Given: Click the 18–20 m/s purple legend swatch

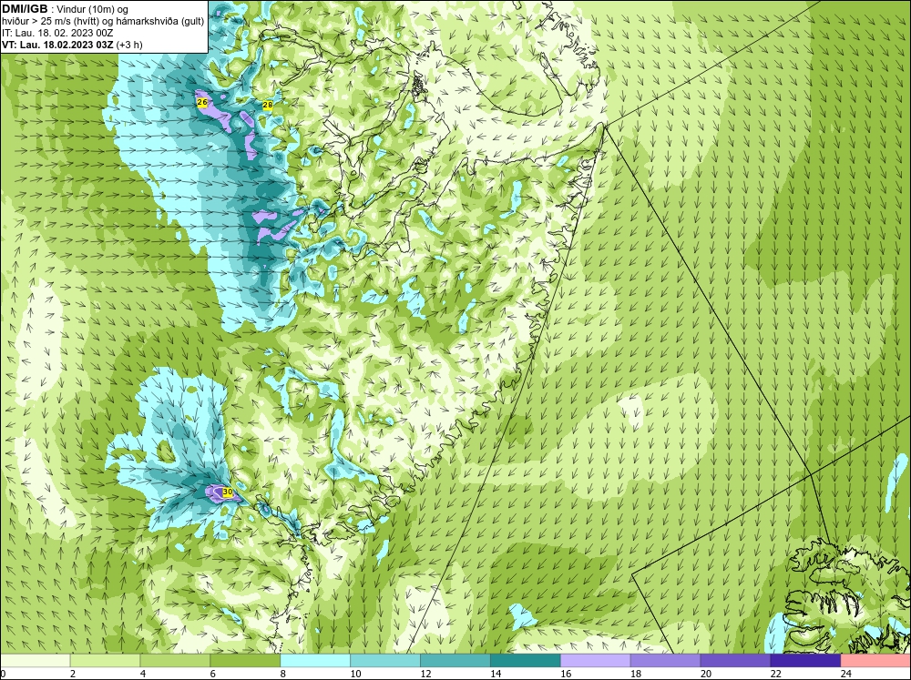Looking at the screenshot, I should tap(665, 661).
